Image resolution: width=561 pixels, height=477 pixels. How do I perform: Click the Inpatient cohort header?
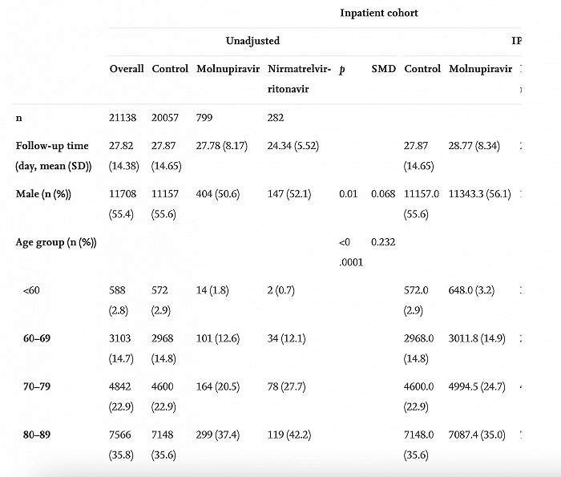coord(378,14)
